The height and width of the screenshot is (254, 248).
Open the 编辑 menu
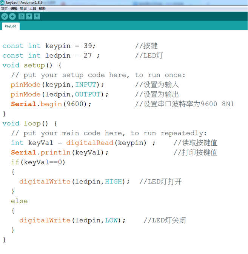pos(14,8)
